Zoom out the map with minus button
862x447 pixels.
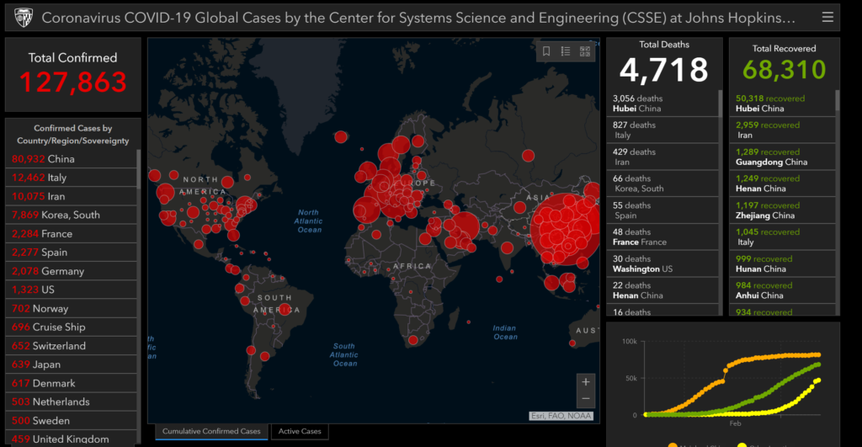coord(586,399)
